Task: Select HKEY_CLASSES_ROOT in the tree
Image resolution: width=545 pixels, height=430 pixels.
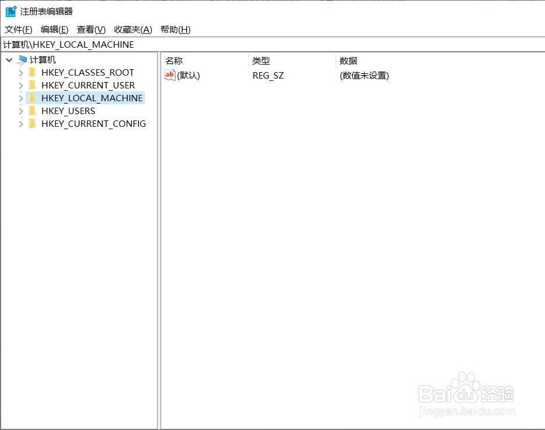Action: [88, 73]
